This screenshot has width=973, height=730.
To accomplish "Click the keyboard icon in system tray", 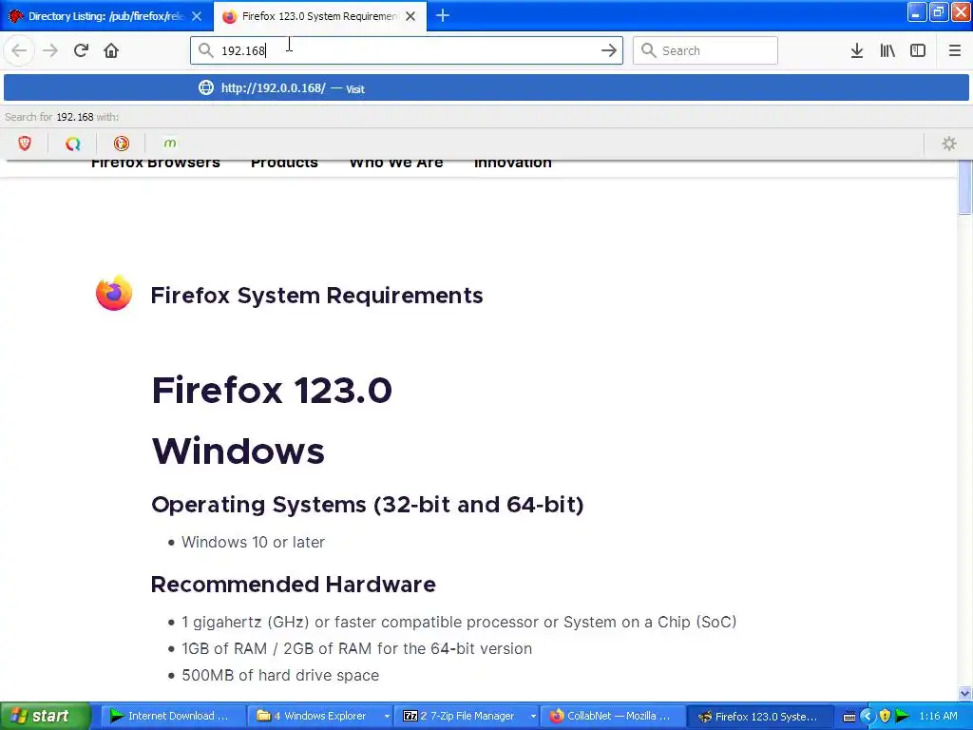I will click(x=849, y=717).
